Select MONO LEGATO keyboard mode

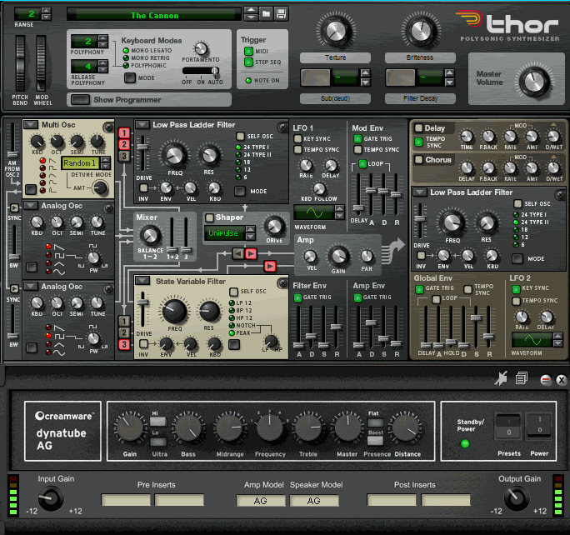click(126, 51)
